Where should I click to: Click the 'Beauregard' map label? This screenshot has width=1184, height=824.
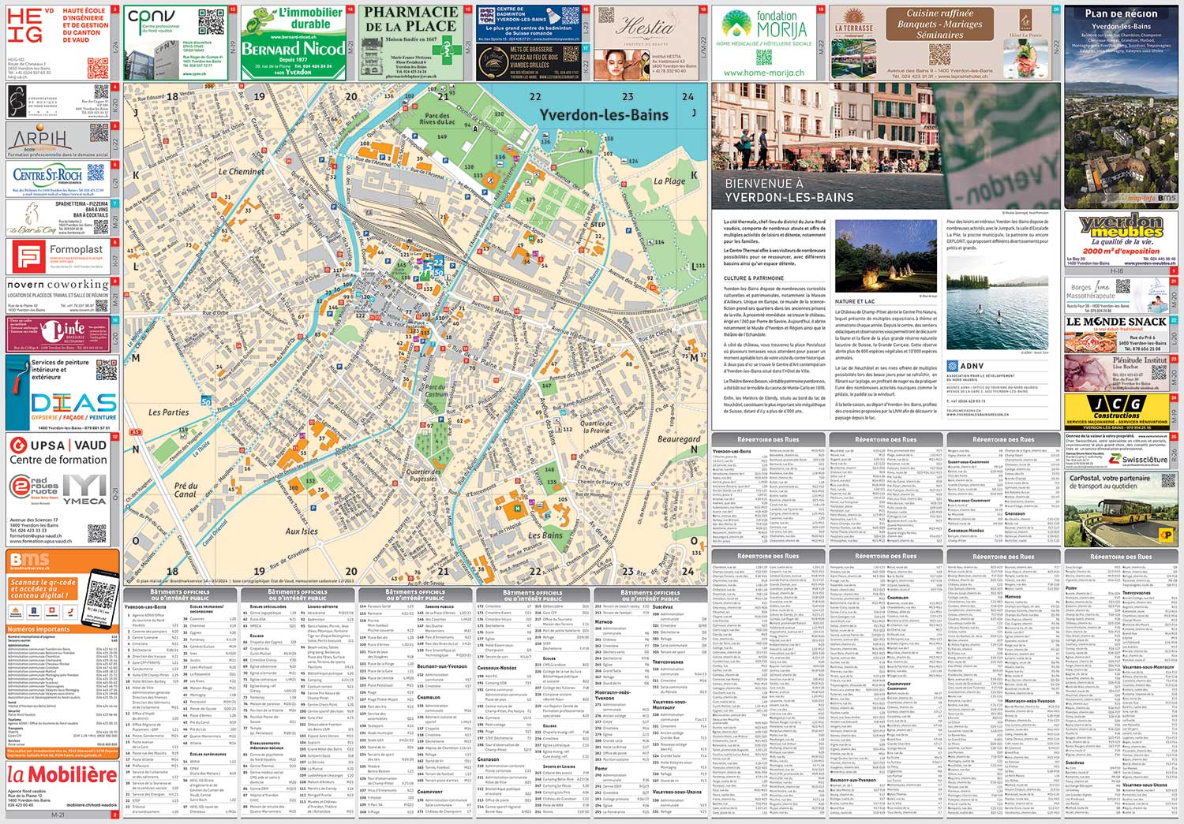point(678,438)
